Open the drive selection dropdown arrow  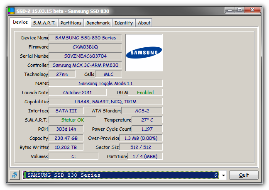pos(223,175)
